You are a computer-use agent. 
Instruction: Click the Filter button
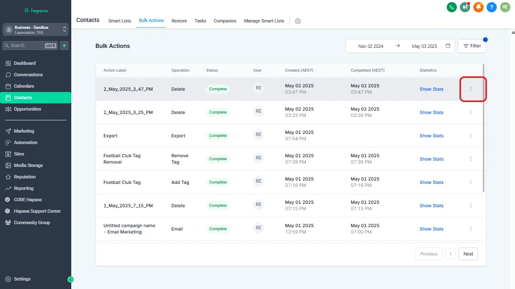472,46
